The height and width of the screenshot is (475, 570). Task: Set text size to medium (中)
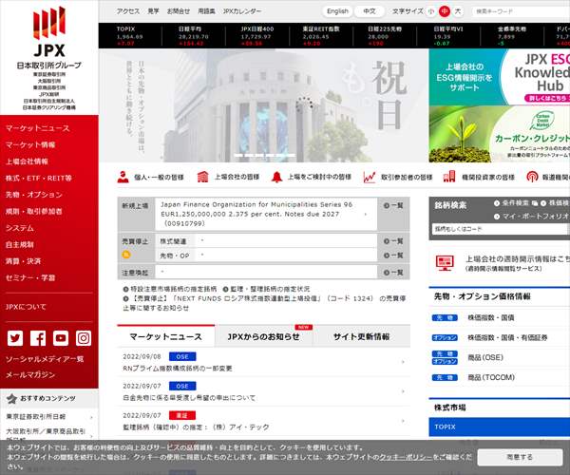click(445, 11)
